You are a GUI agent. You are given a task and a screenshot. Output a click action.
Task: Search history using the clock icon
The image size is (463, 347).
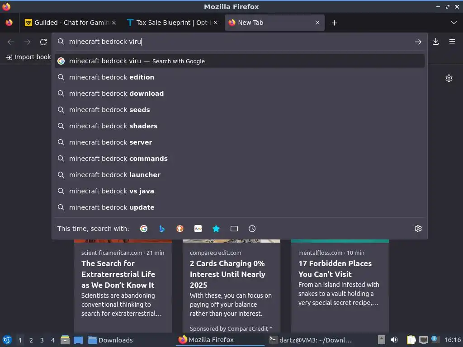point(252,229)
